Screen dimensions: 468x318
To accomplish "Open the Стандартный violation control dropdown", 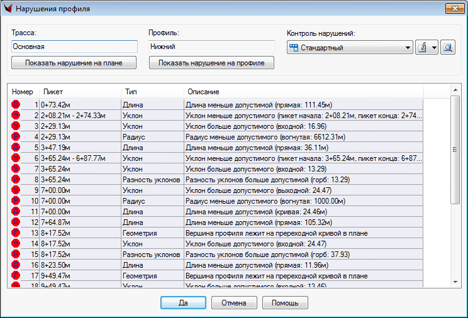I will [350, 48].
